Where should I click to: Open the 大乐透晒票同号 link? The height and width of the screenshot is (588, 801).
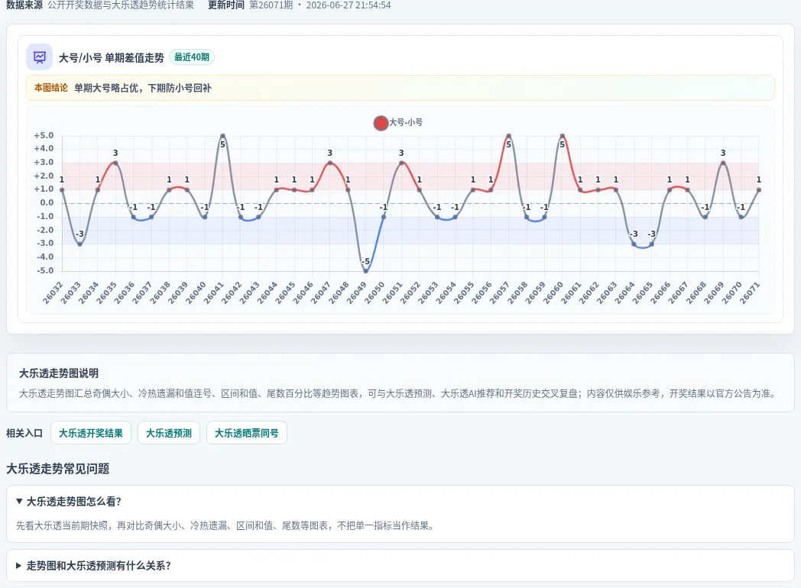tap(247, 433)
